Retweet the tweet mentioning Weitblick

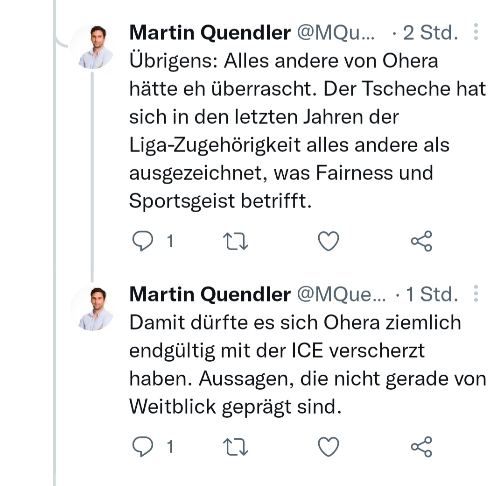[x=237, y=447]
